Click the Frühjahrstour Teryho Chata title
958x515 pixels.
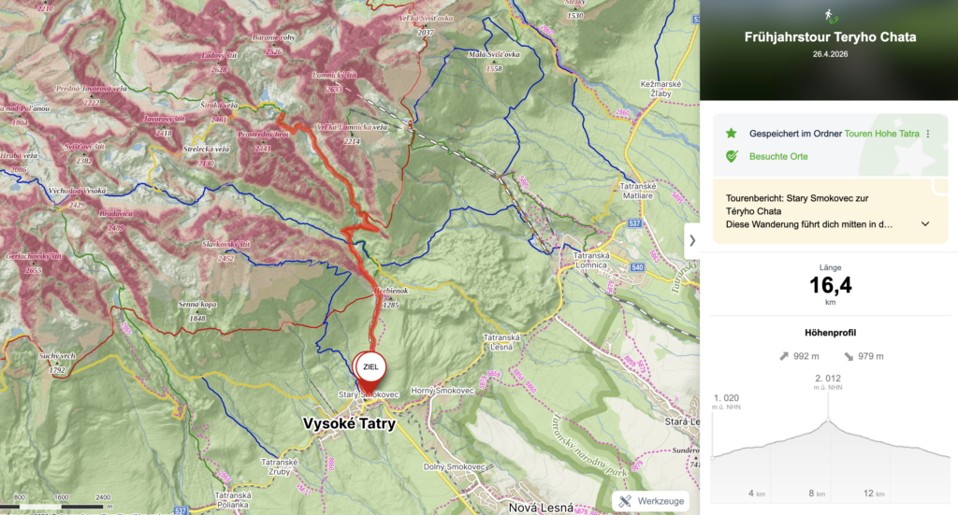tap(830, 37)
